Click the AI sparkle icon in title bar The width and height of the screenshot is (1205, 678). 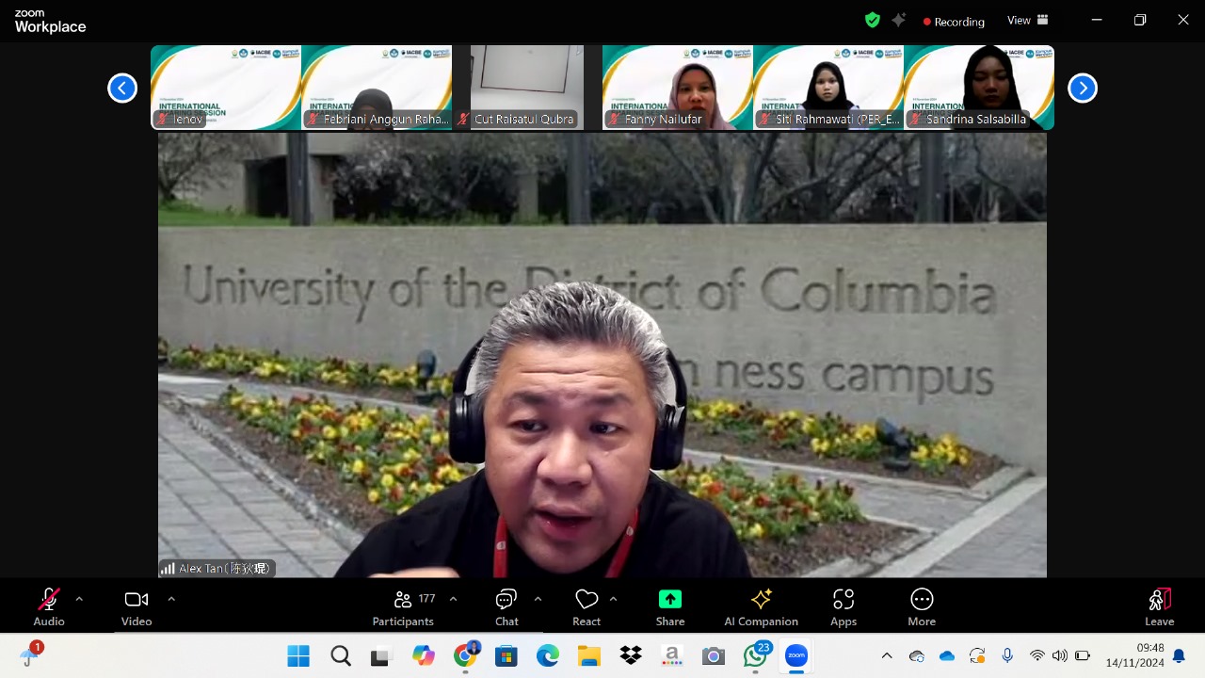899,20
